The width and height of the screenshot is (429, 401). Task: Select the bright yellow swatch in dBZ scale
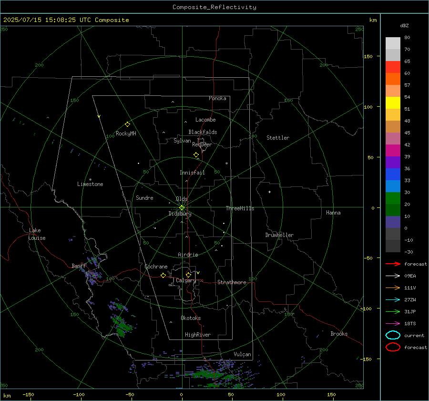pyautogui.click(x=393, y=103)
